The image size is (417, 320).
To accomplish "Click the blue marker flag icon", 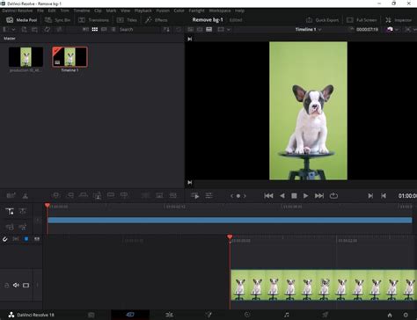I will pyautogui.click(x=26, y=239).
